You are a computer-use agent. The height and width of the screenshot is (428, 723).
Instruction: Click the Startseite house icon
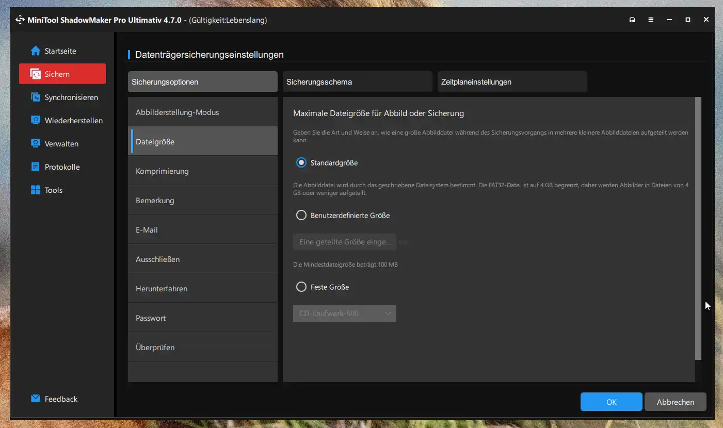[36, 51]
